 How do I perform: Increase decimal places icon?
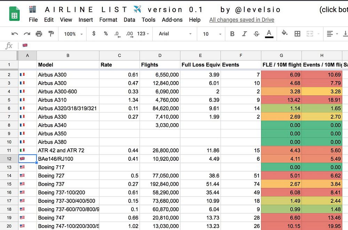129,34
